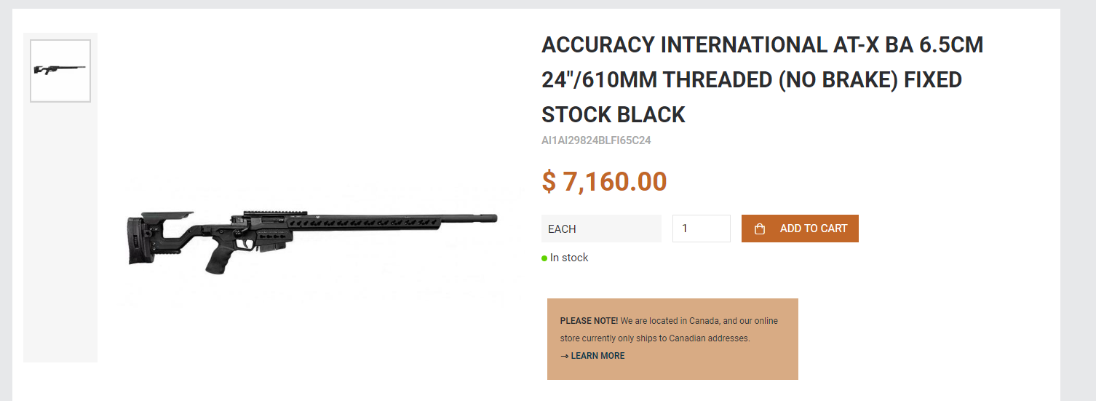This screenshot has height=401, width=1096.
Task: Click the arrow icon beside Learn More
Action: click(x=564, y=356)
